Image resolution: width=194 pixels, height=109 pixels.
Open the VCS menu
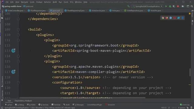coord(72,2)
